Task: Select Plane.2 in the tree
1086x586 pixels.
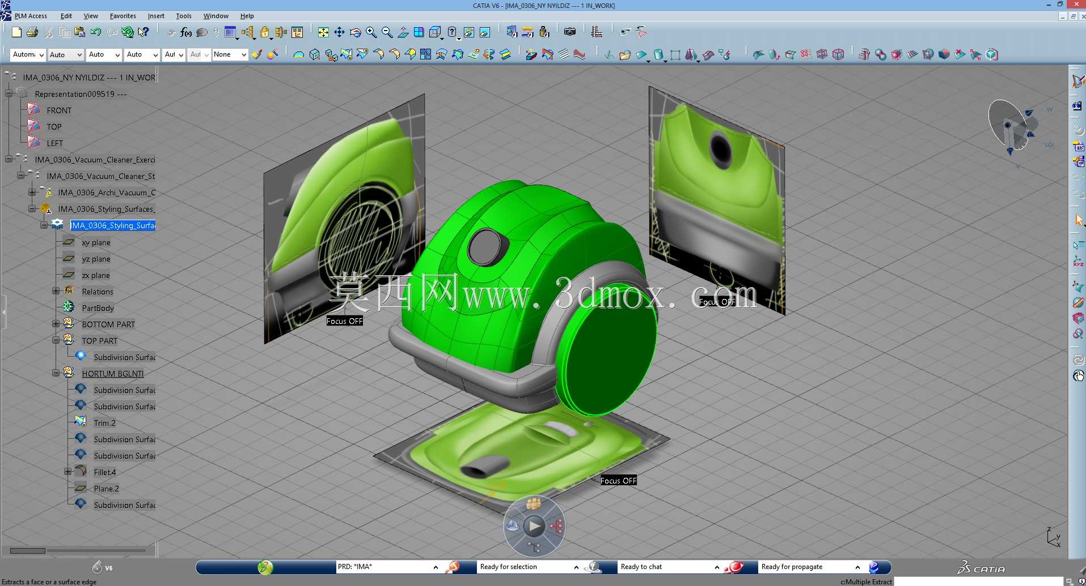Action: click(x=106, y=489)
